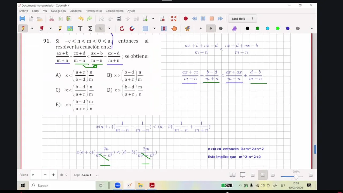Viewport: 343px width, 193px height.
Task: Open a file with the folder icon
Action: click(40, 19)
